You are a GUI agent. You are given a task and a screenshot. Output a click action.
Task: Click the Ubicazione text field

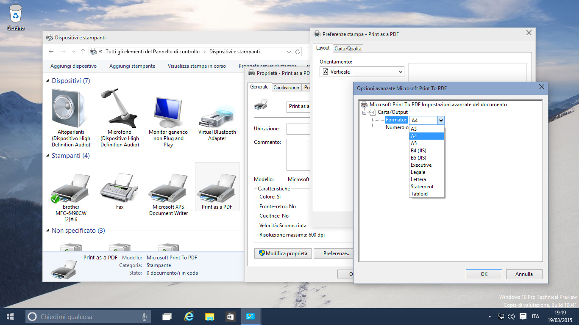[298, 129]
